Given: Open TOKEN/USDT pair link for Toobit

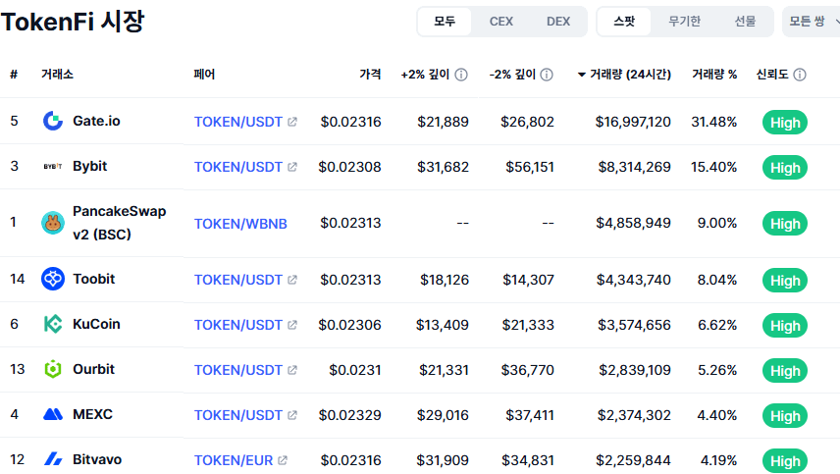Looking at the screenshot, I should pos(237,280).
